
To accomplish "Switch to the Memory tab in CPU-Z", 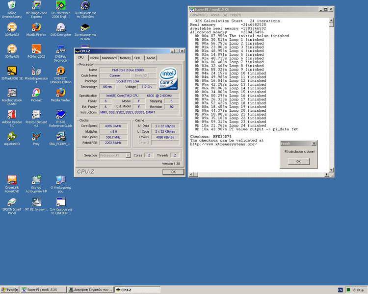I will pyautogui.click(x=125, y=58).
